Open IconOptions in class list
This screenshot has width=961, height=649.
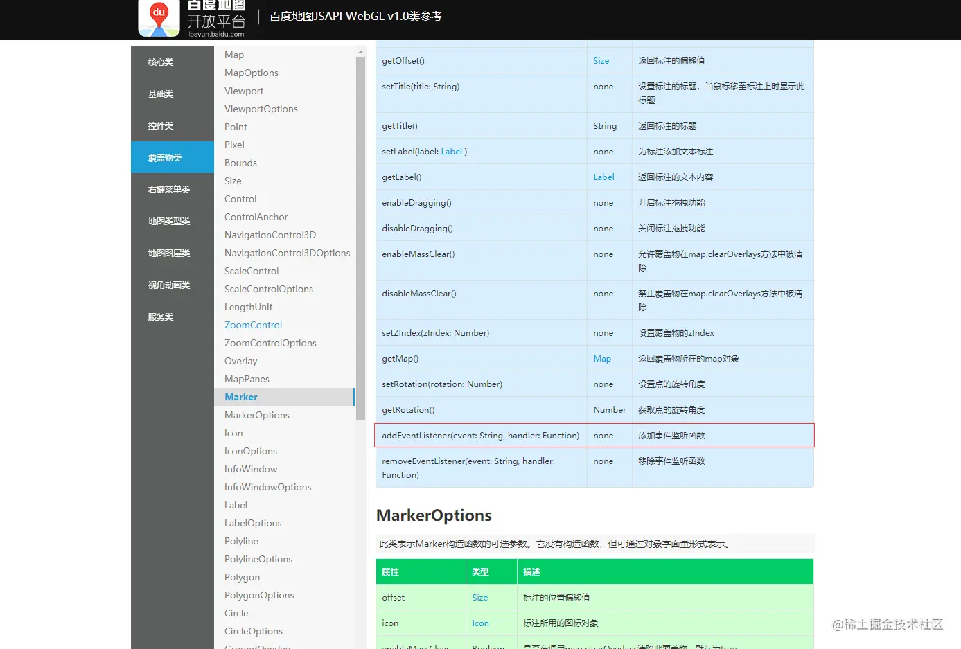(x=250, y=451)
